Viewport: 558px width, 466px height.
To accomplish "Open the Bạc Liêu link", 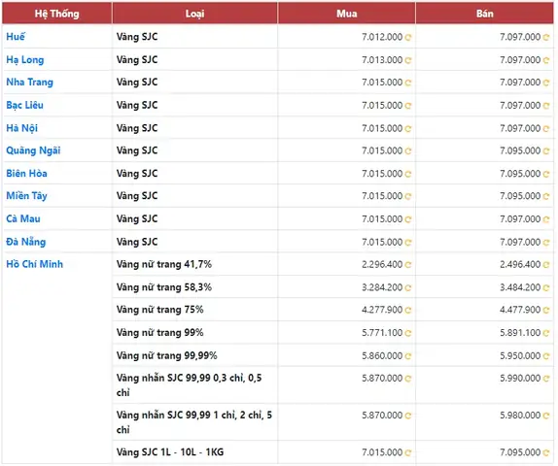I will (x=24, y=105).
